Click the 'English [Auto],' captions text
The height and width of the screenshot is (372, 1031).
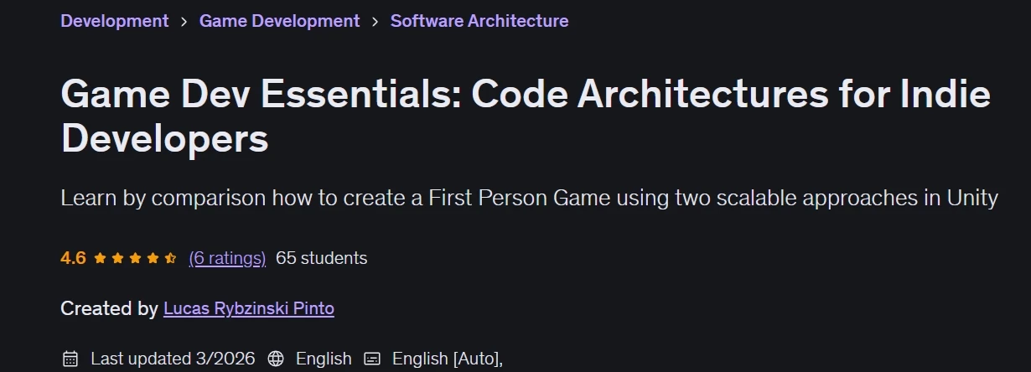[448, 359]
